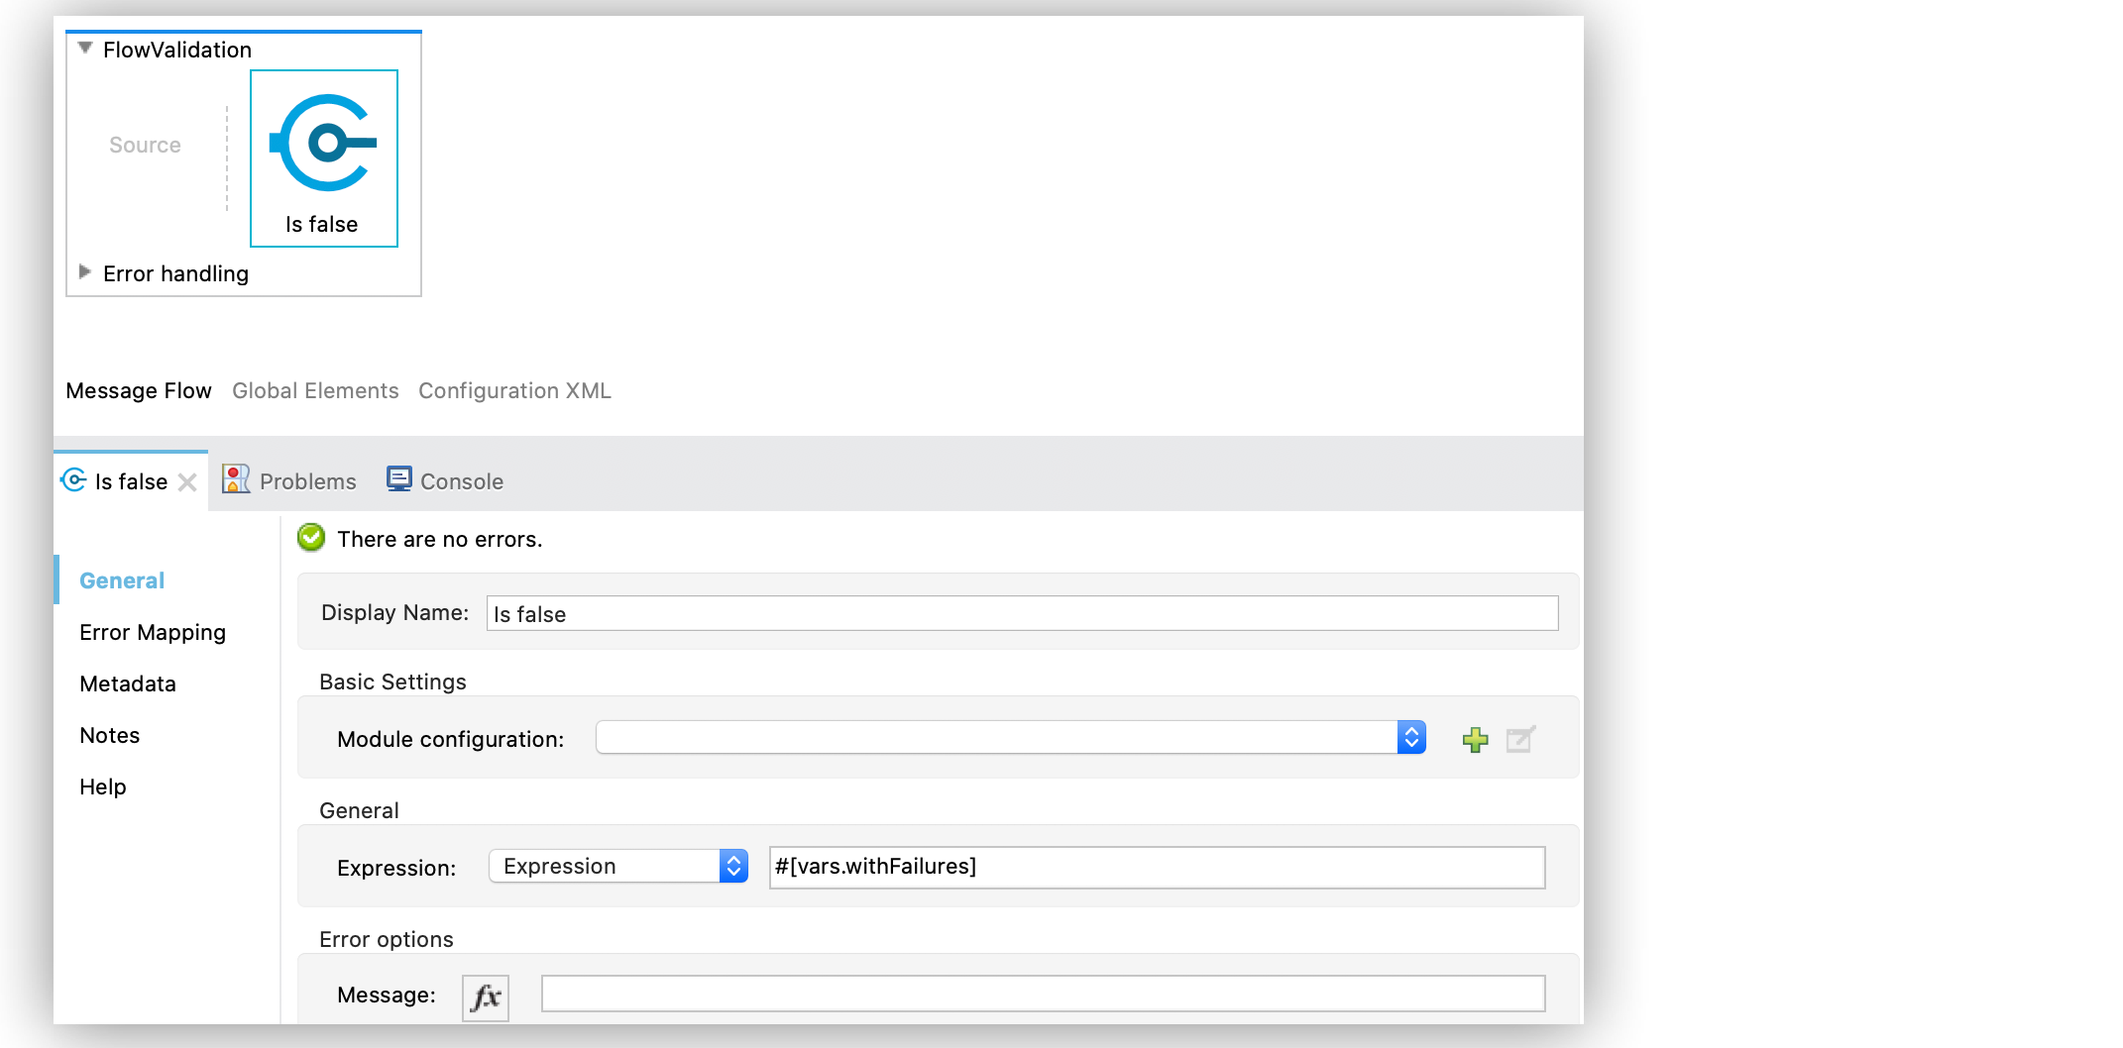The image size is (2123, 1048).
Task: Switch to Configuration XML view
Action: (x=514, y=391)
